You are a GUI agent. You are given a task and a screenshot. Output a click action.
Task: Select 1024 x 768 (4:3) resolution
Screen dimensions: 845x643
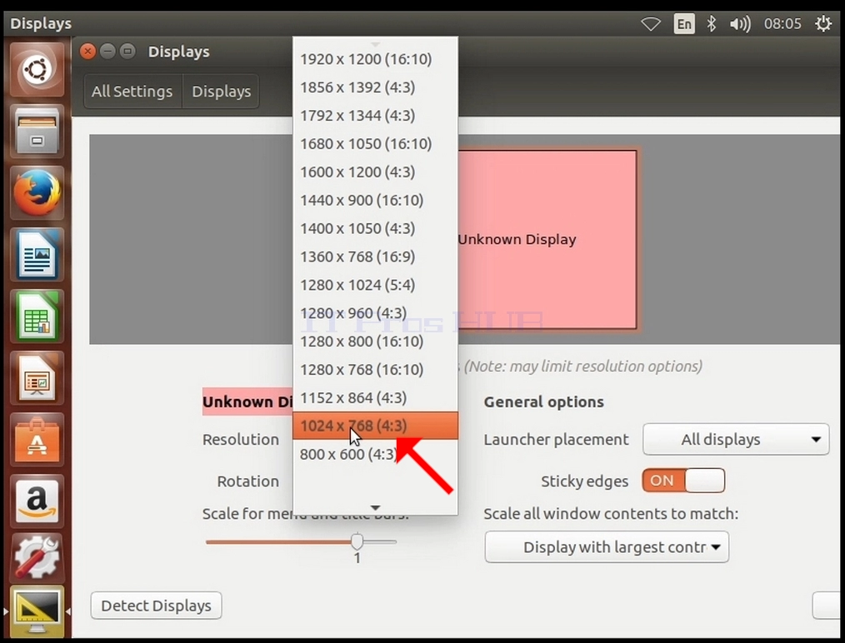click(376, 426)
